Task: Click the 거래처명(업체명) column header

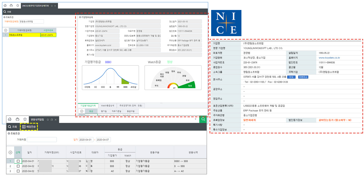Action: coord(24,31)
